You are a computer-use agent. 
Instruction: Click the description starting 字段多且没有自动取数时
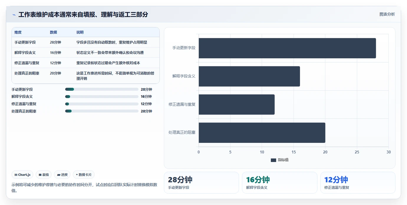point(112,42)
